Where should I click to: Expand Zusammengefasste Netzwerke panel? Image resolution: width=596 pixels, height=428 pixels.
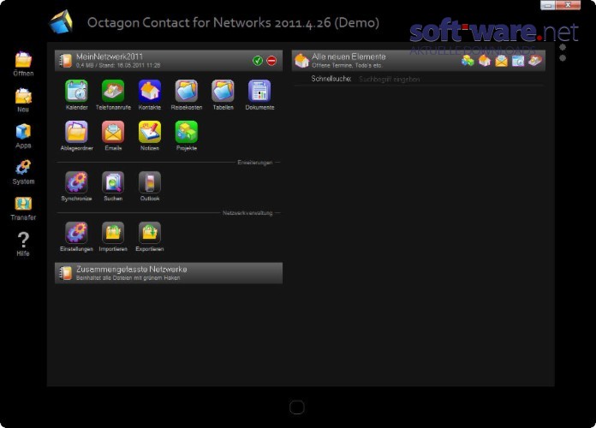pos(169,273)
